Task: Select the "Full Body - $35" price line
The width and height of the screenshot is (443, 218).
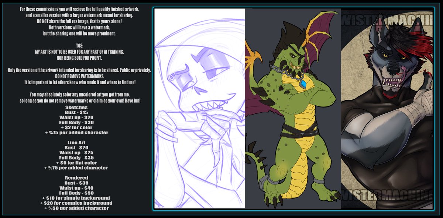Action: tap(77, 158)
